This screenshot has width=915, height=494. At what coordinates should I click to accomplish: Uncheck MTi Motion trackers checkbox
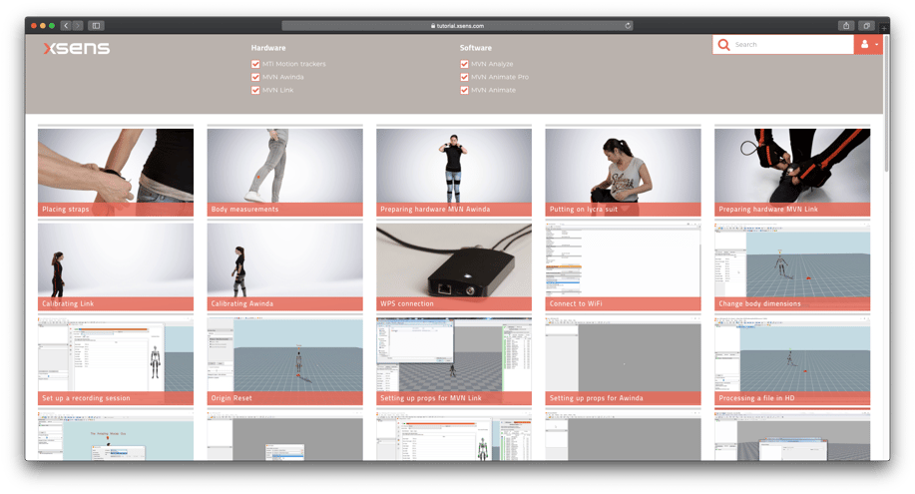256,64
